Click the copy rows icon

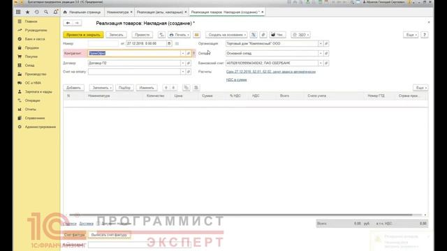point(186,88)
